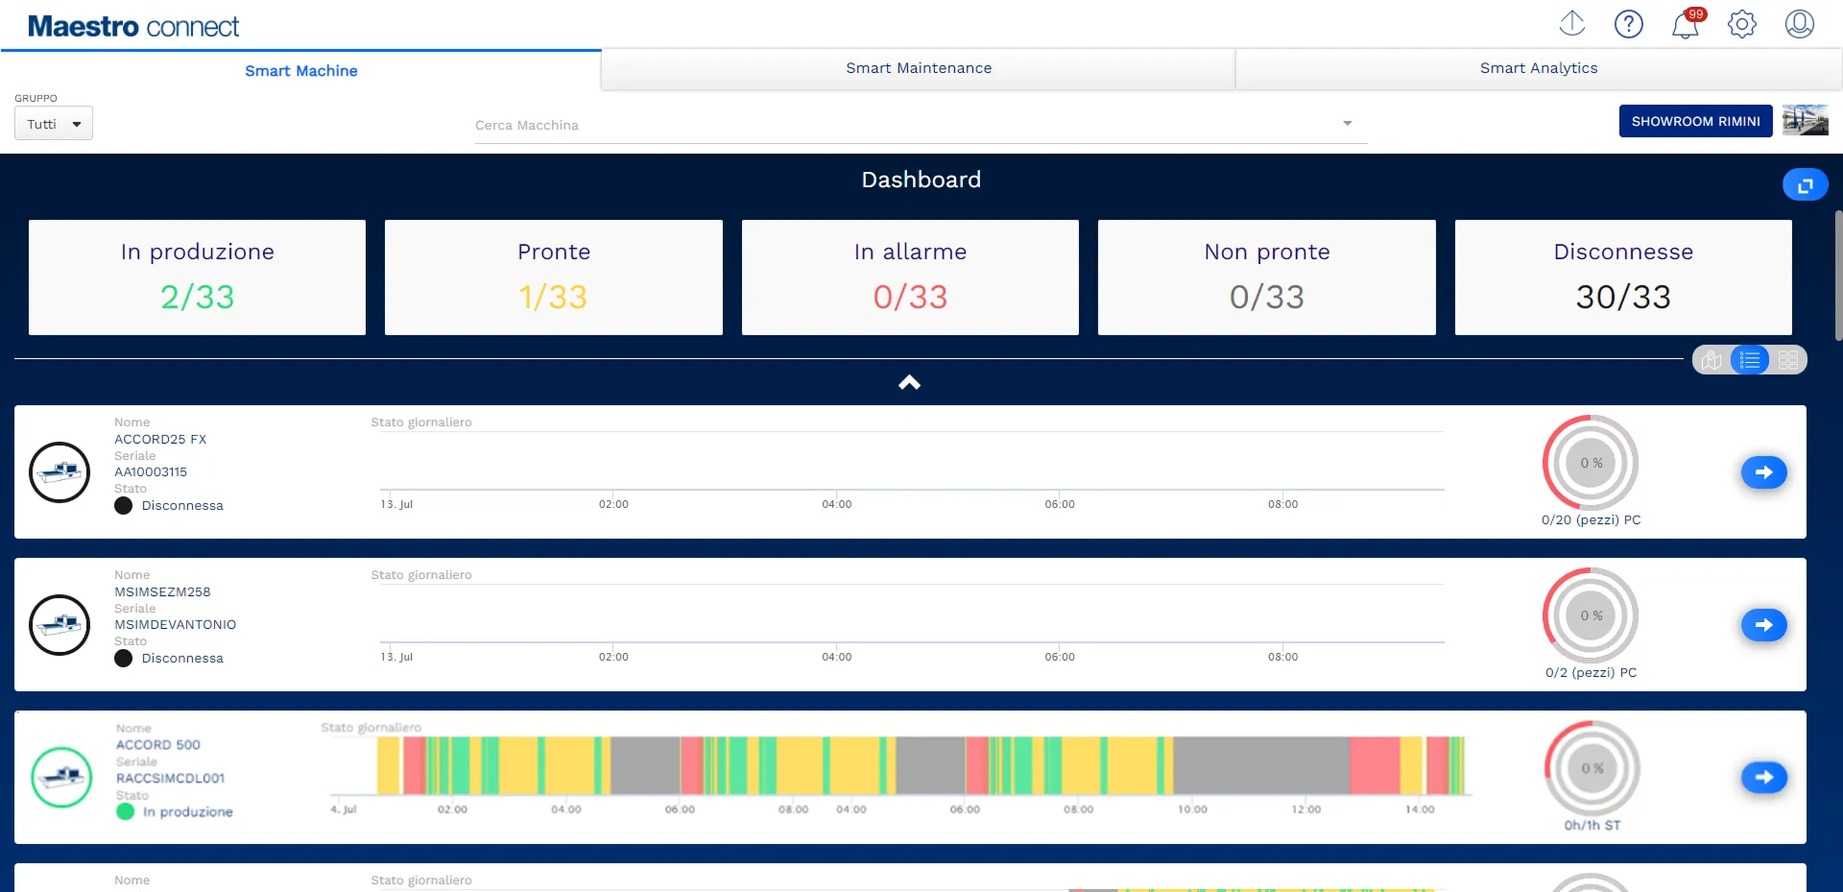The image size is (1843, 892).
Task: Filter by the Disconnesse card
Action: 1623,277
